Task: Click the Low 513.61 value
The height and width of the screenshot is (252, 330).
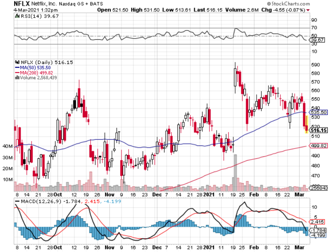Action: 176,10
